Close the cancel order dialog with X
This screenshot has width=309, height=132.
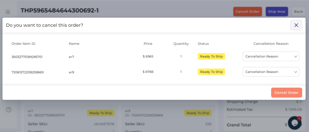click(x=296, y=25)
